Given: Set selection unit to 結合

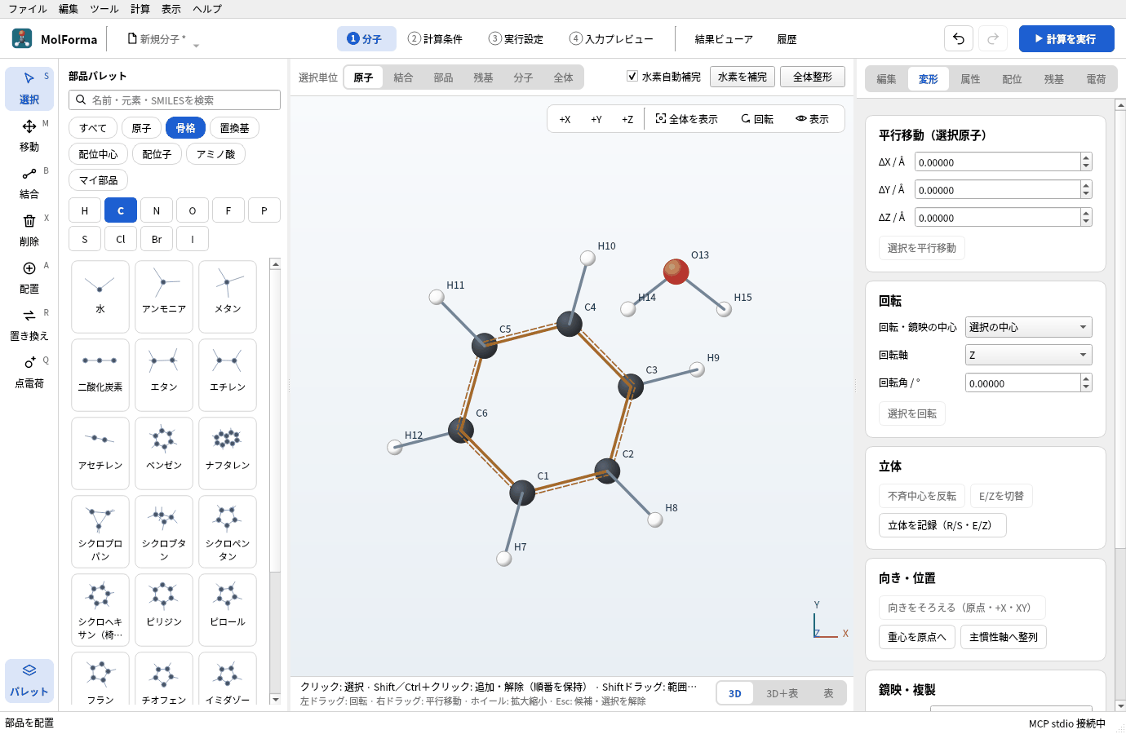Looking at the screenshot, I should pos(403,77).
